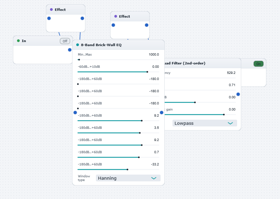This screenshot has width=280, height=199.
Task: Click the -60dB..+10dB label text
Action: 89,66
